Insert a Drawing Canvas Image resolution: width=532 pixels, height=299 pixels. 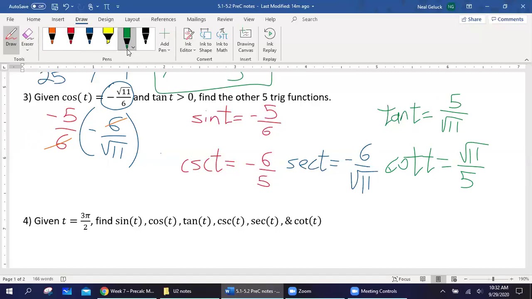point(246,40)
